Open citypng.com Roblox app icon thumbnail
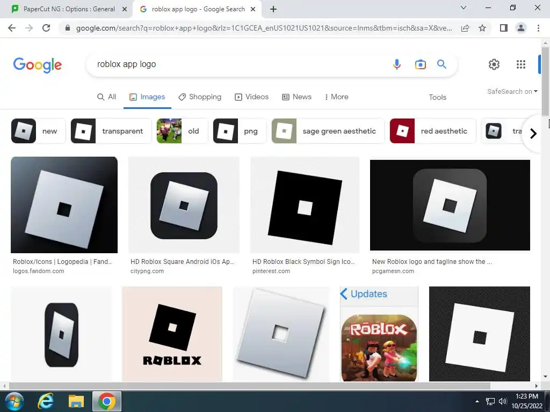The image size is (550, 412). point(184,204)
